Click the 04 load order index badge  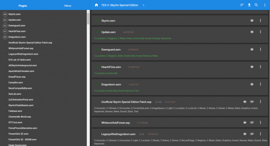point(5,37)
